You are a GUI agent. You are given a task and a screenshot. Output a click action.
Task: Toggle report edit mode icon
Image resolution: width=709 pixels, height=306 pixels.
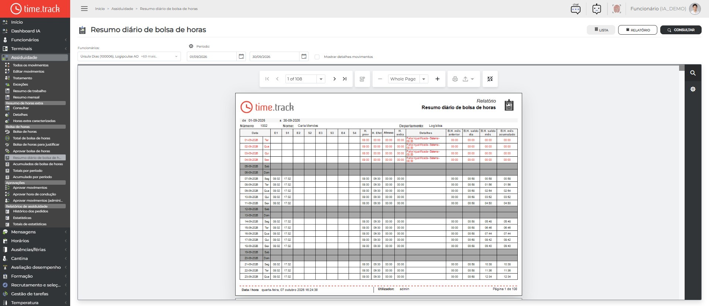(362, 79)
